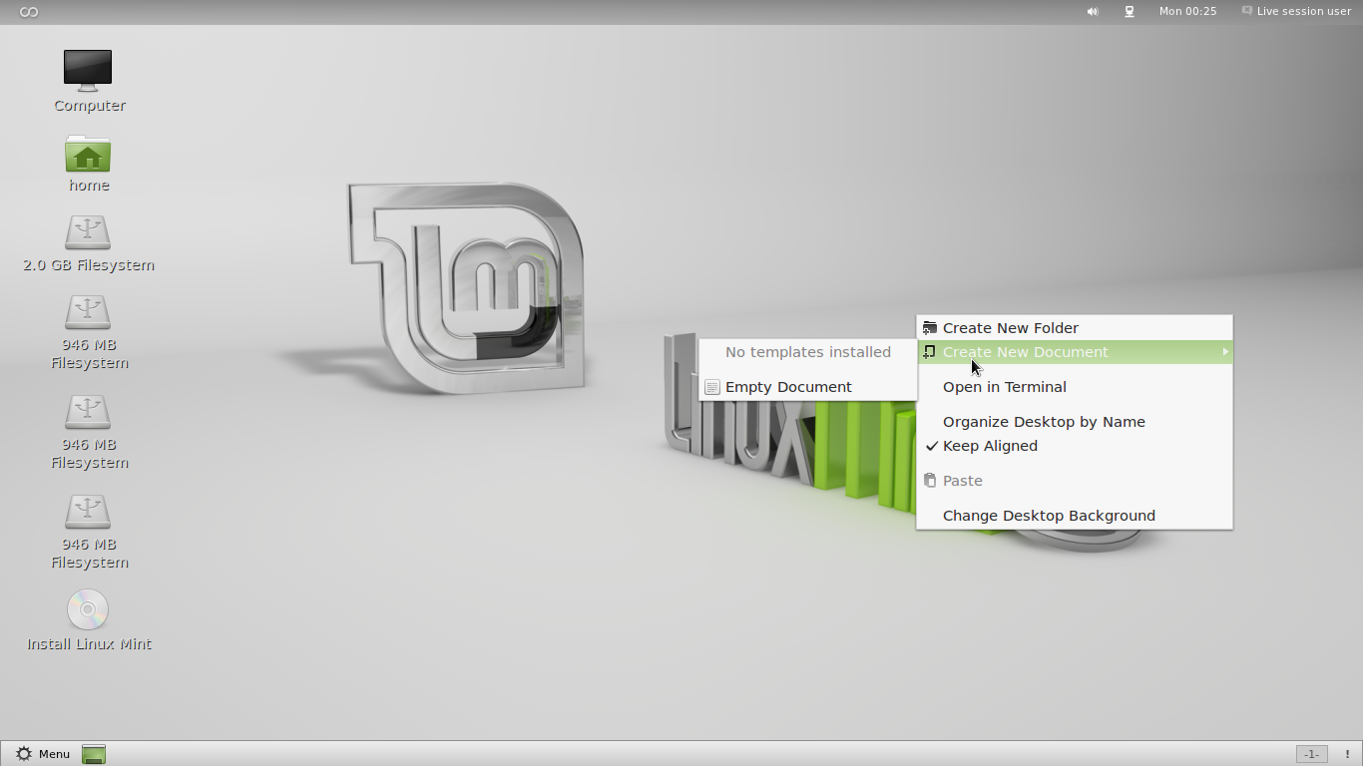Uncheck the Keep Aligned option
The width and height of the screenshot is (1363, 766).
[990, 446]
